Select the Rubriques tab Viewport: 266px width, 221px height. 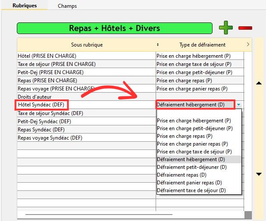pos(25,6)
